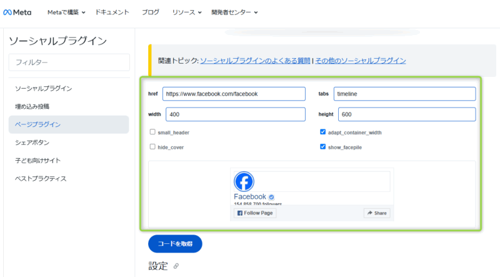Enable the small_header checkbox
The width and height of the screenshot is (500, 277).
[x=152, y=132]
